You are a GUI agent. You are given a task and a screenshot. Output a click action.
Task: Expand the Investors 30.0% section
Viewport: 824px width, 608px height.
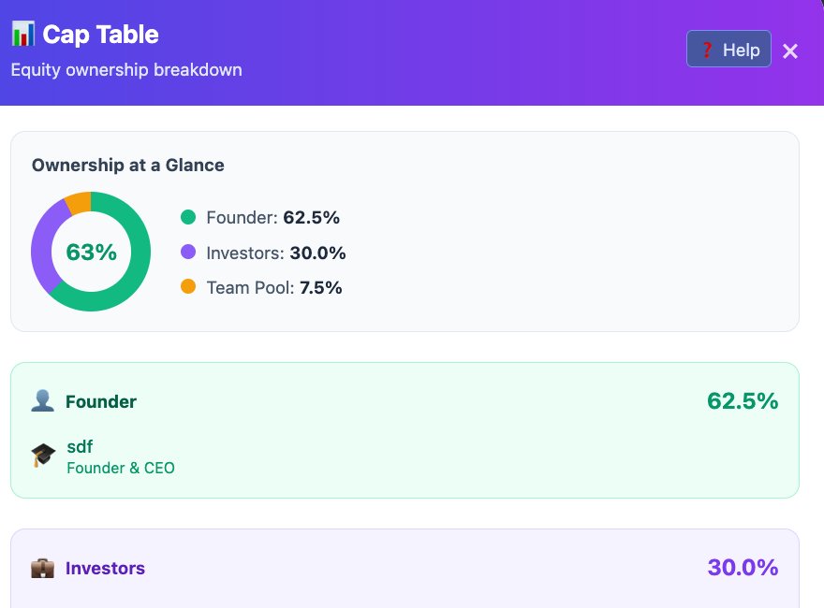coord(405,567)
